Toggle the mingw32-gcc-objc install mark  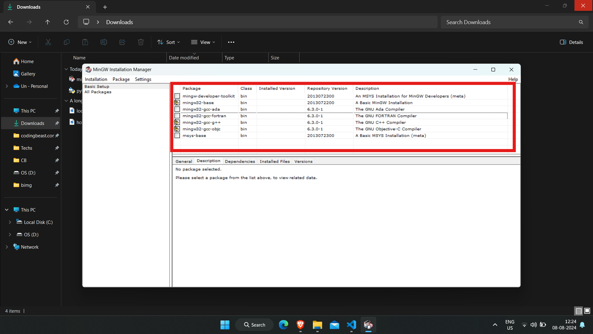coord(177,129)
